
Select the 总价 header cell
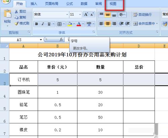[x=139, y=67]
